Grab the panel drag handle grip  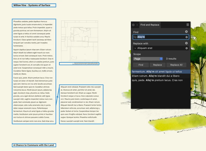point(137,25)
